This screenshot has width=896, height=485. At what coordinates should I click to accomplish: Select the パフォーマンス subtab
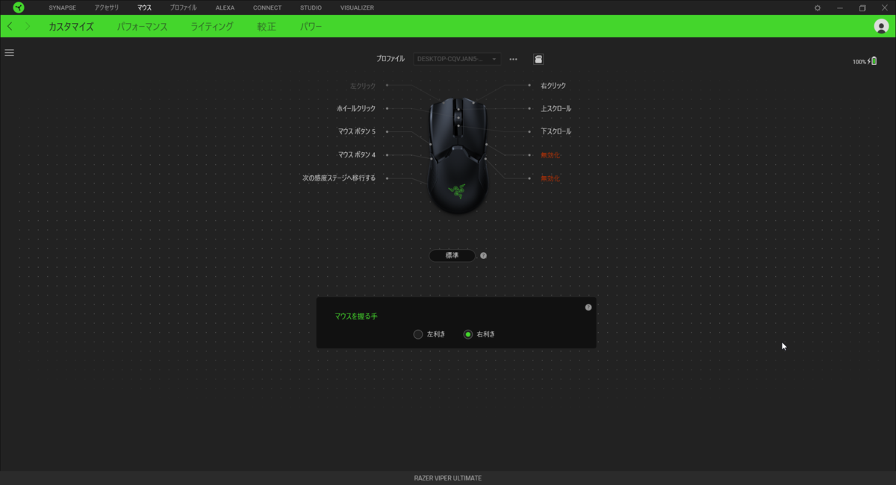click(142, 26)
